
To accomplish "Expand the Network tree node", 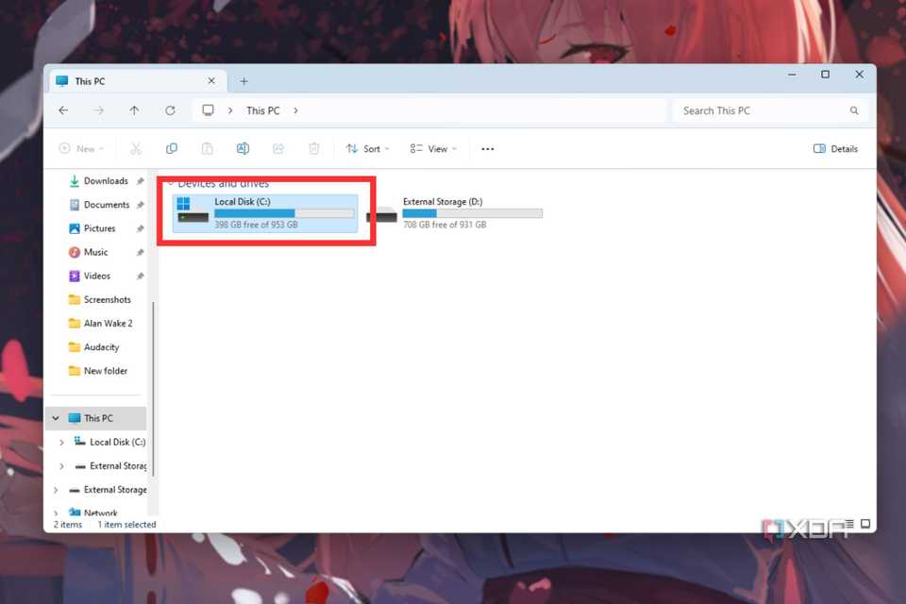I will (56, 512).
